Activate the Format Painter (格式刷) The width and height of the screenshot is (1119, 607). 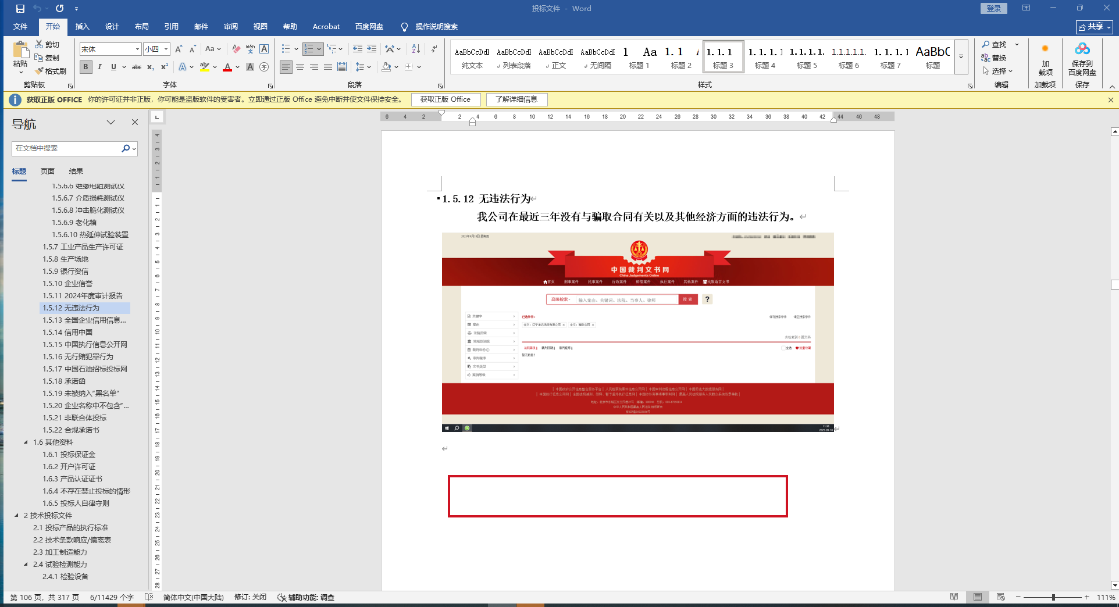[x=51, y=71]
